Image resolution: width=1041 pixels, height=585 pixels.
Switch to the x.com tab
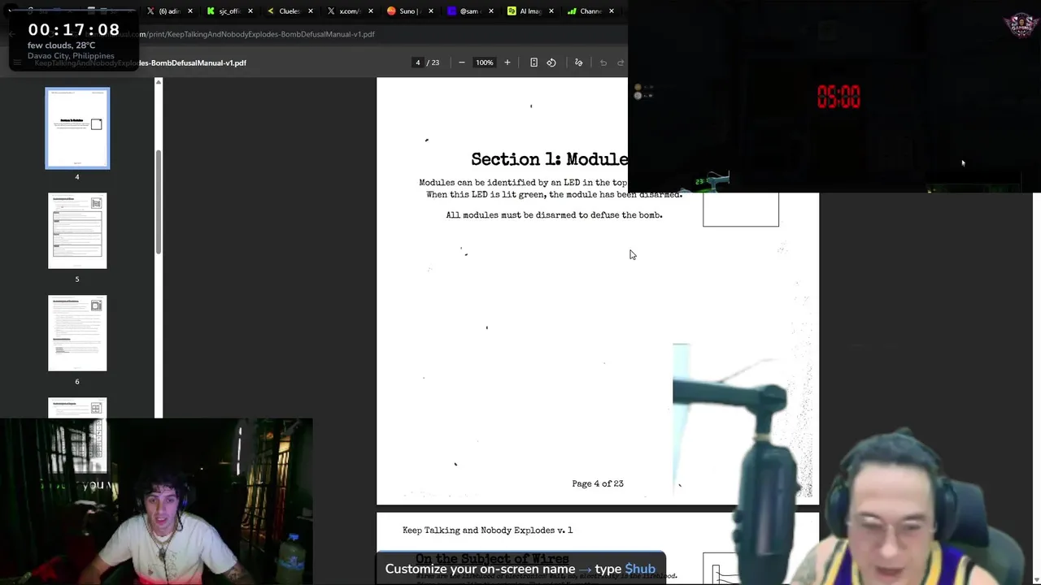pyautogui.click(x=344, y=11)
